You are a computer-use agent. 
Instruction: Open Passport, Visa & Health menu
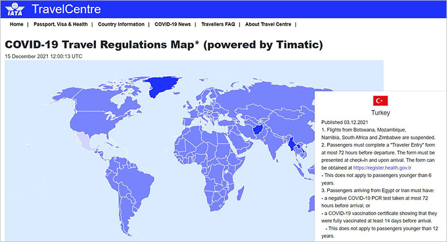click(60, 24)
